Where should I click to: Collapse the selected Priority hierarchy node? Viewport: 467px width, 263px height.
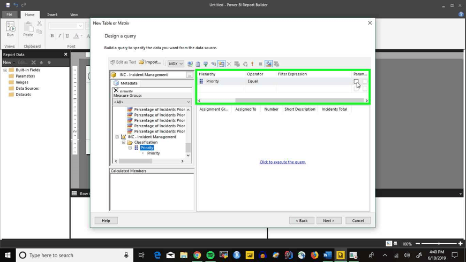coord(130,148)
